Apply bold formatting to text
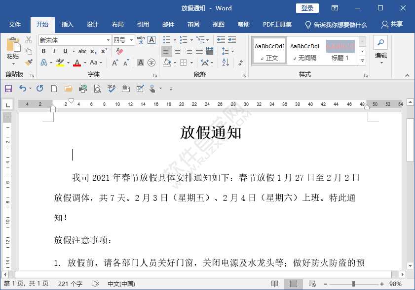This screenshot has height=290, width=415. [x=43, y=51]
